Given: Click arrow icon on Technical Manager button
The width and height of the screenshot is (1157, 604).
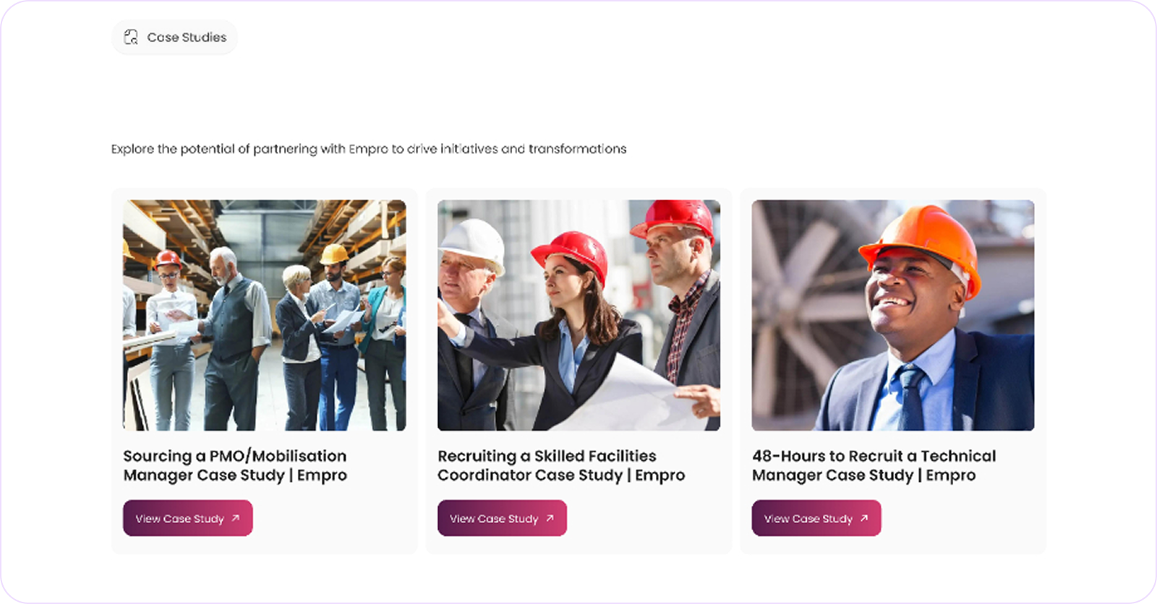Looking at the screenshot, I should (x=864, y=518).
